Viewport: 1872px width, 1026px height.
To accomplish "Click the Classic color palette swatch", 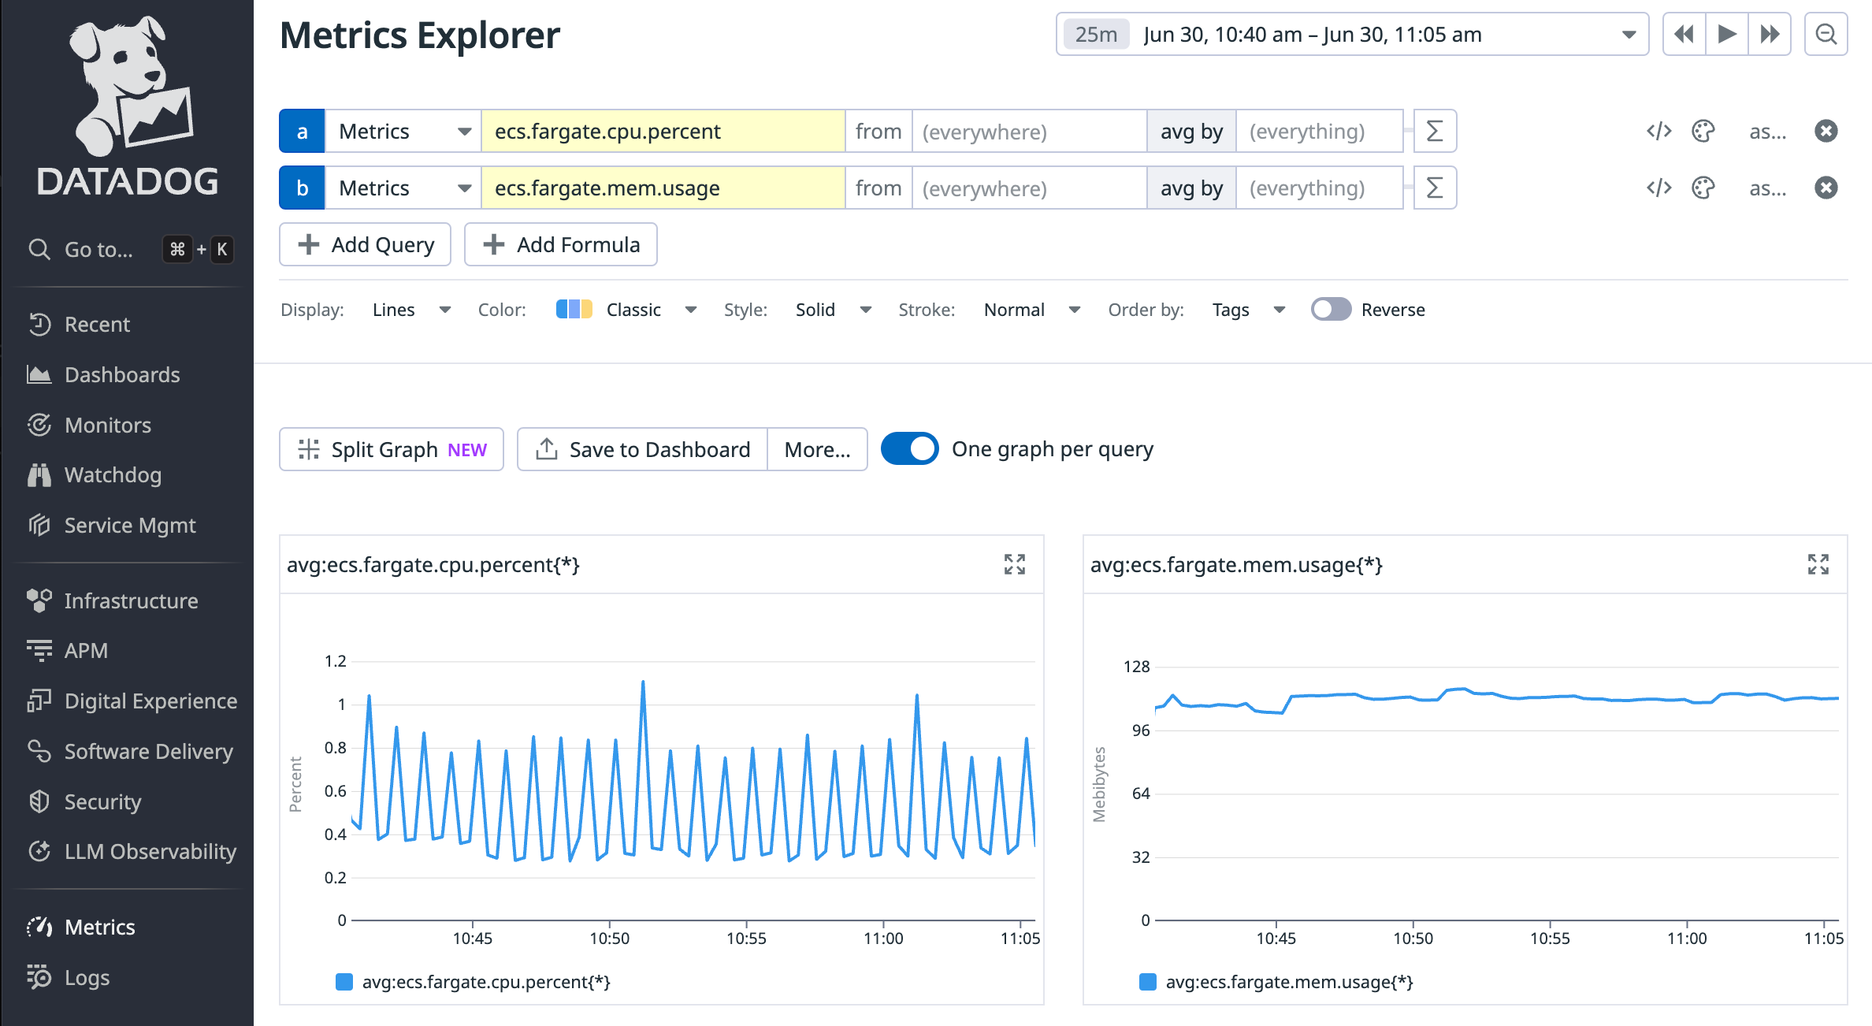I will pyautogui.click(x=574, y=310).
